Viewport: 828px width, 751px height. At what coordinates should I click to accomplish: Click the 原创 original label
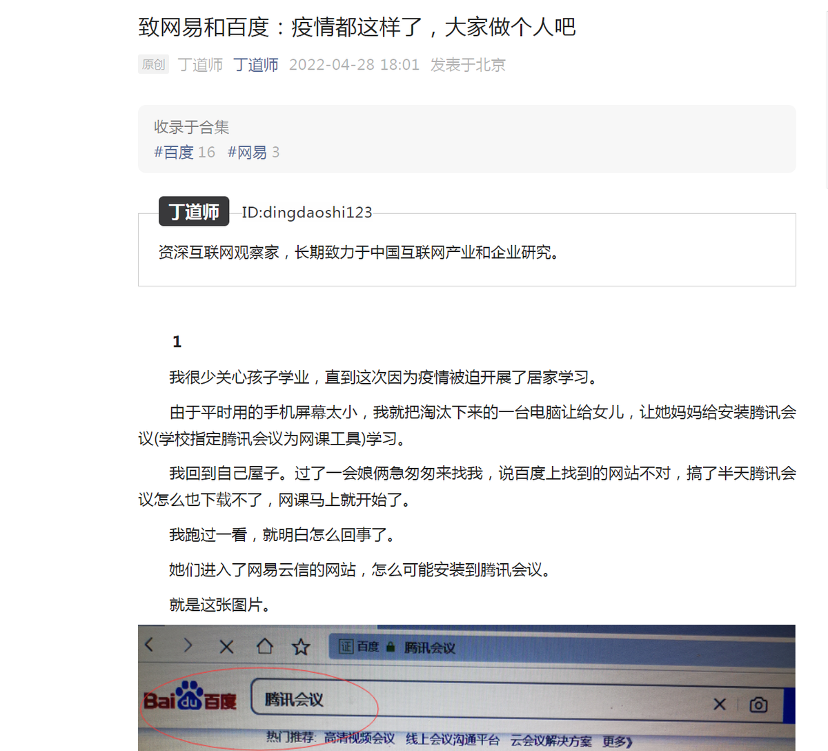point(153,64)
